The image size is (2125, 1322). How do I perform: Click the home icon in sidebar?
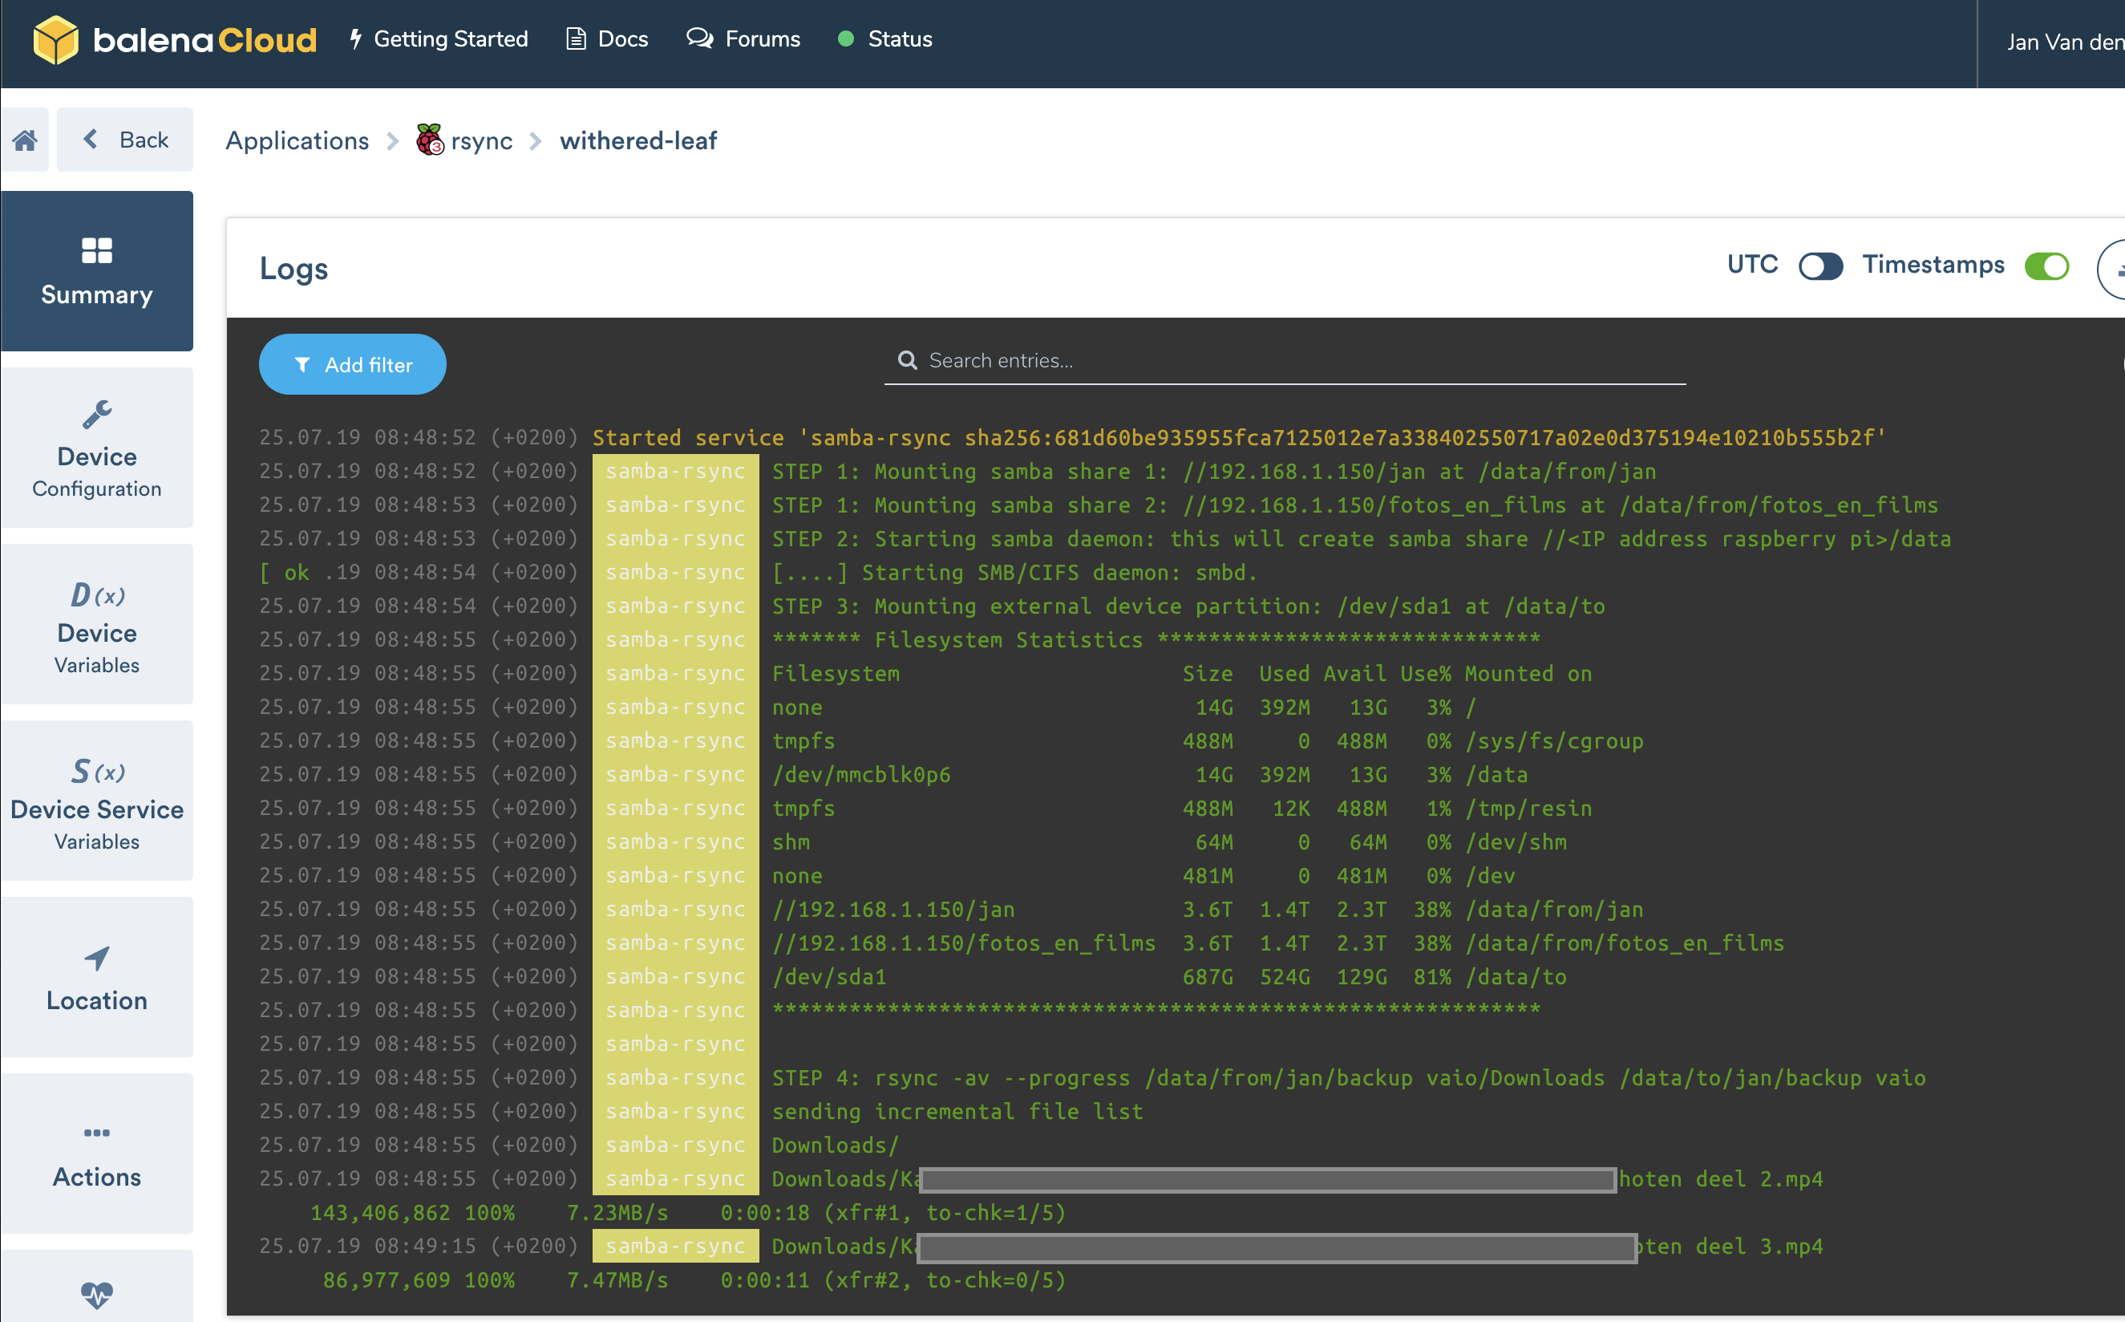click(25, 140)
